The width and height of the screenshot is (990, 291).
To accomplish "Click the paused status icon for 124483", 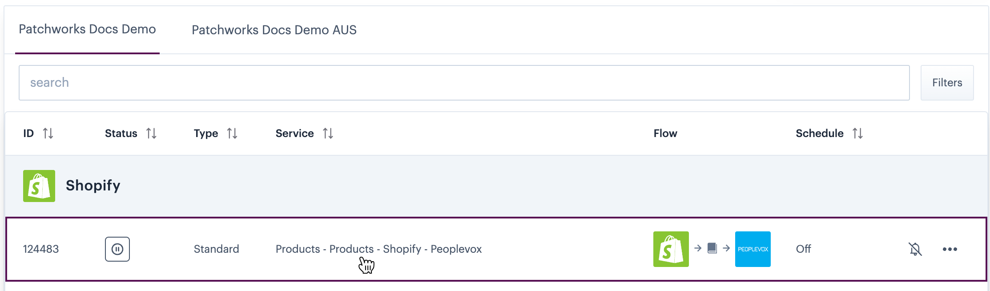I will pyautogui.click(x=117, y=249).
